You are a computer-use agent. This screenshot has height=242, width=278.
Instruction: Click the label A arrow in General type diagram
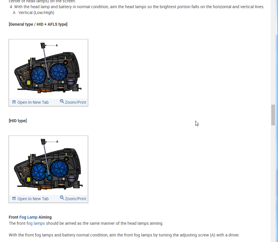tap(50, 45)
